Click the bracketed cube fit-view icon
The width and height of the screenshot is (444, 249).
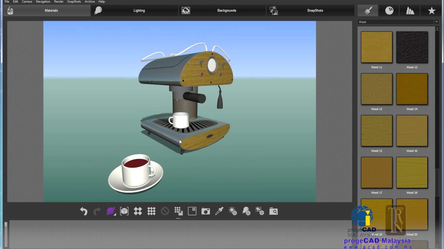click(x=124, y=211)
